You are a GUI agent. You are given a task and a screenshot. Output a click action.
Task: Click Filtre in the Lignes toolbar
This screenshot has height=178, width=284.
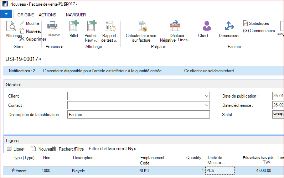[79, 149]
